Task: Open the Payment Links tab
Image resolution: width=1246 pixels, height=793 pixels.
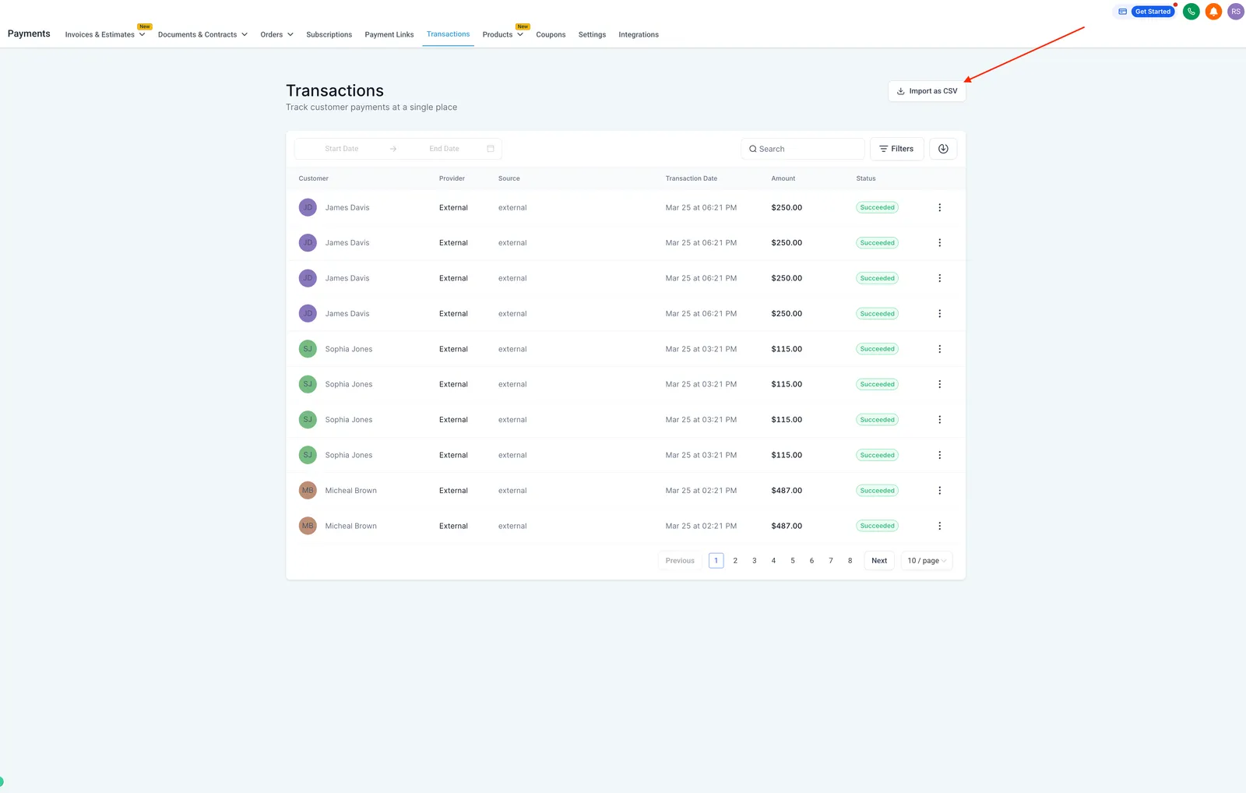Action: point(389,34)
